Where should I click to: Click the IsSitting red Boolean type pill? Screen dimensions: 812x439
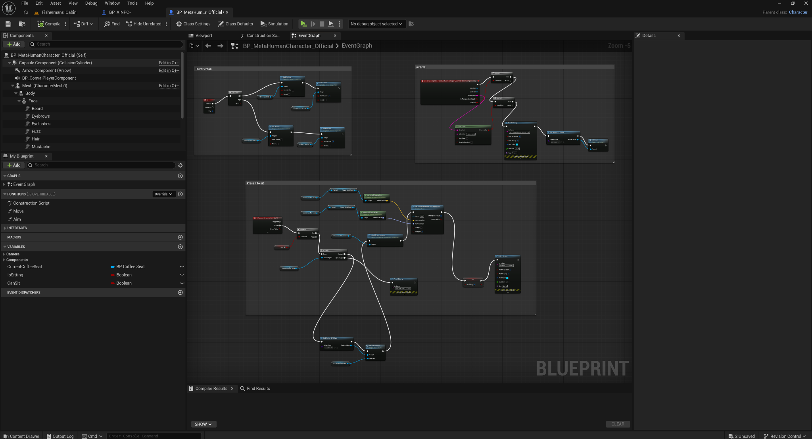click(113, 275)
